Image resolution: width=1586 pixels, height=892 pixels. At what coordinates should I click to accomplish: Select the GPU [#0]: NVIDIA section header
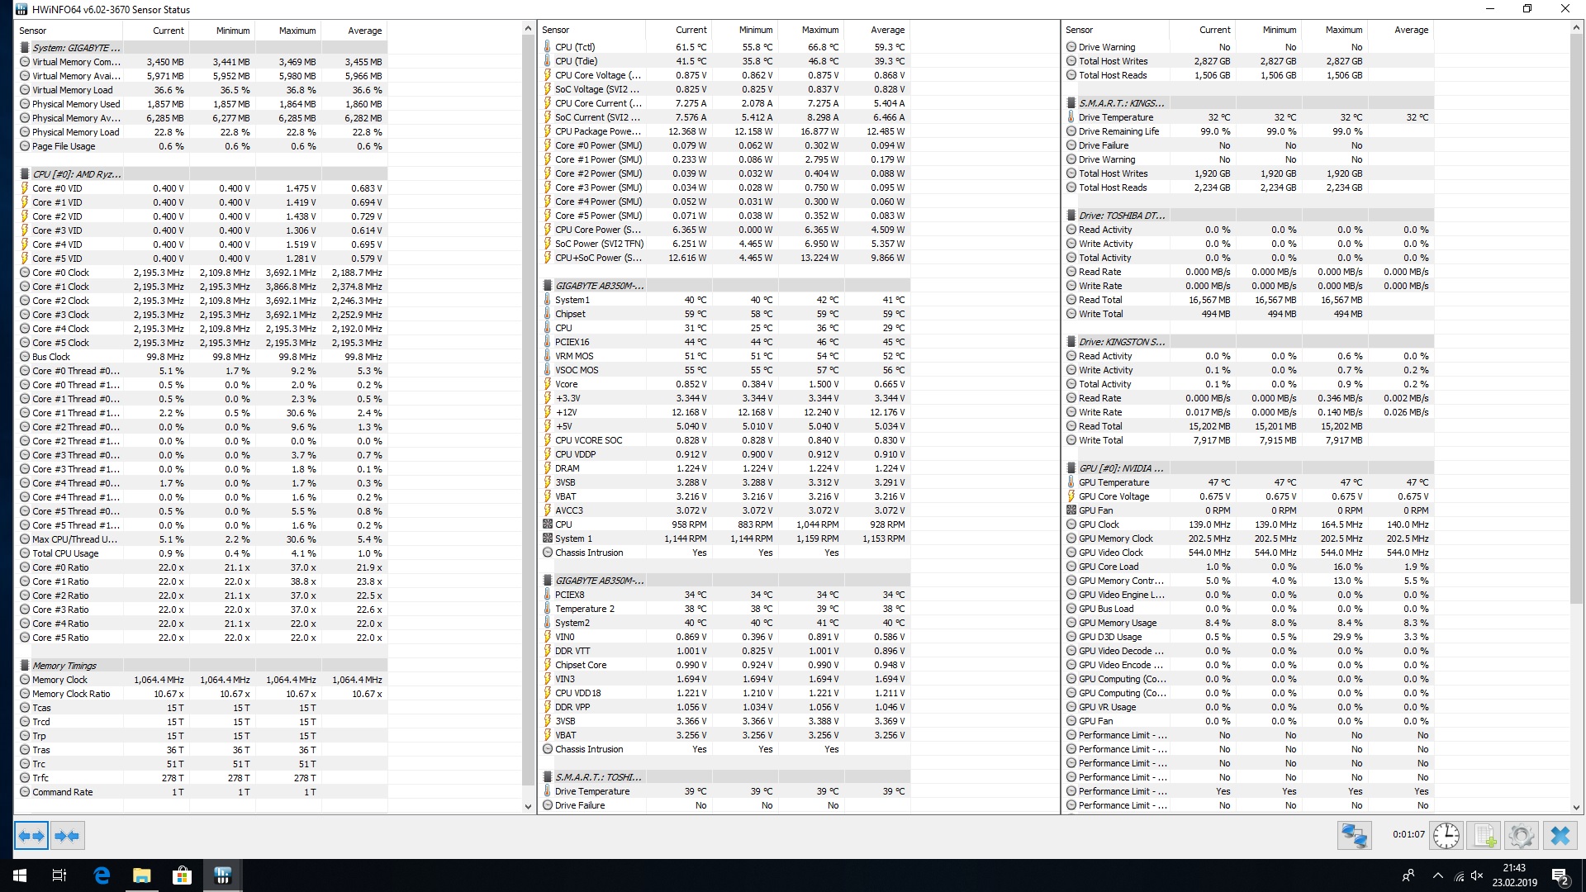point(1120,468)
